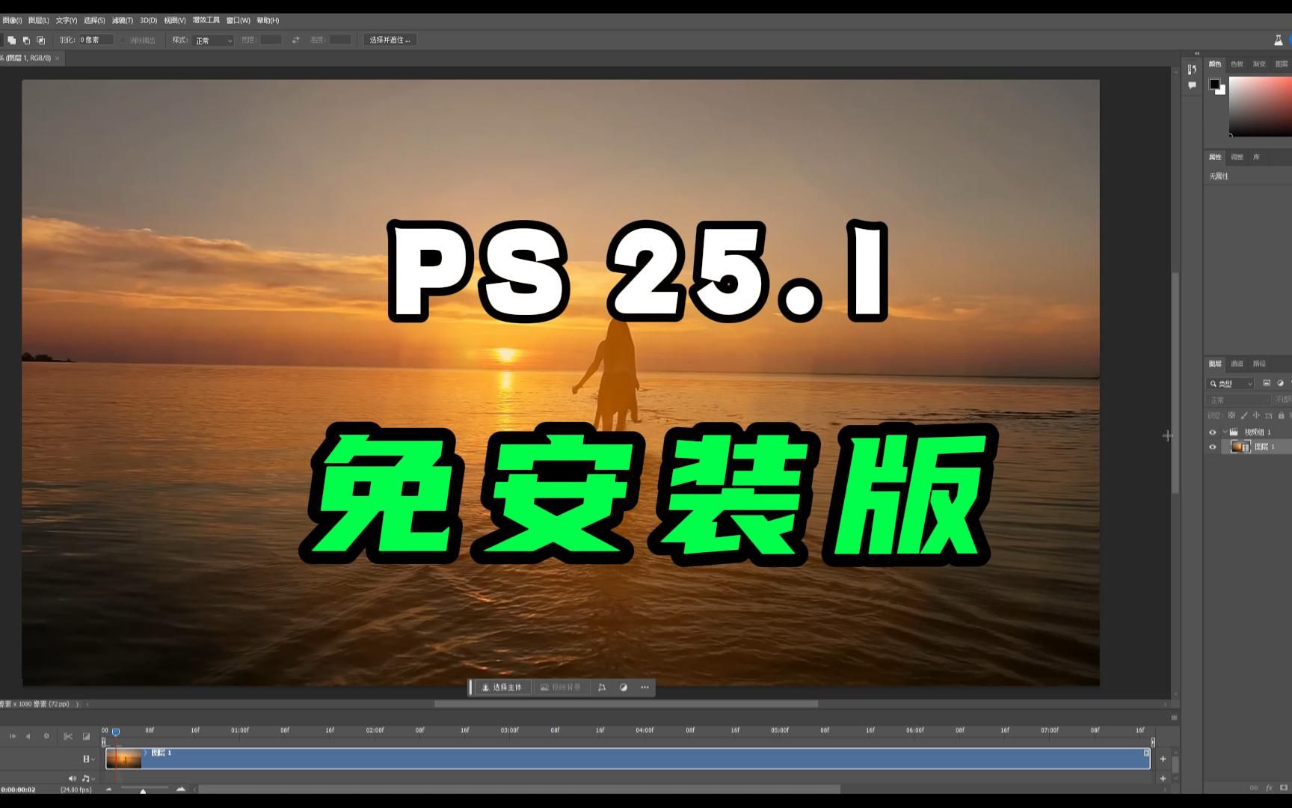Select the Add to selection icon
Viewport: 1292px width, 808px height.
pos(11,40)
